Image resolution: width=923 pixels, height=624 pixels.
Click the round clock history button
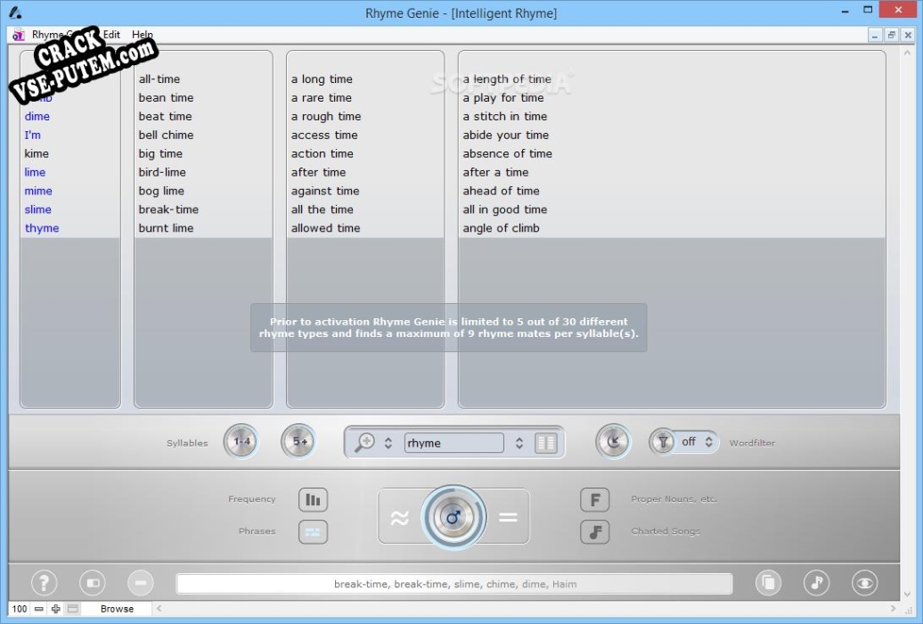[x=612, y=442]
